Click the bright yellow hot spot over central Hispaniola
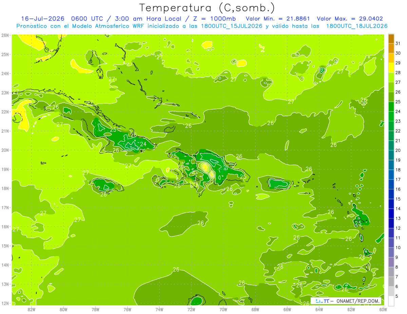 pyautogui.click(x=205, y=167)
